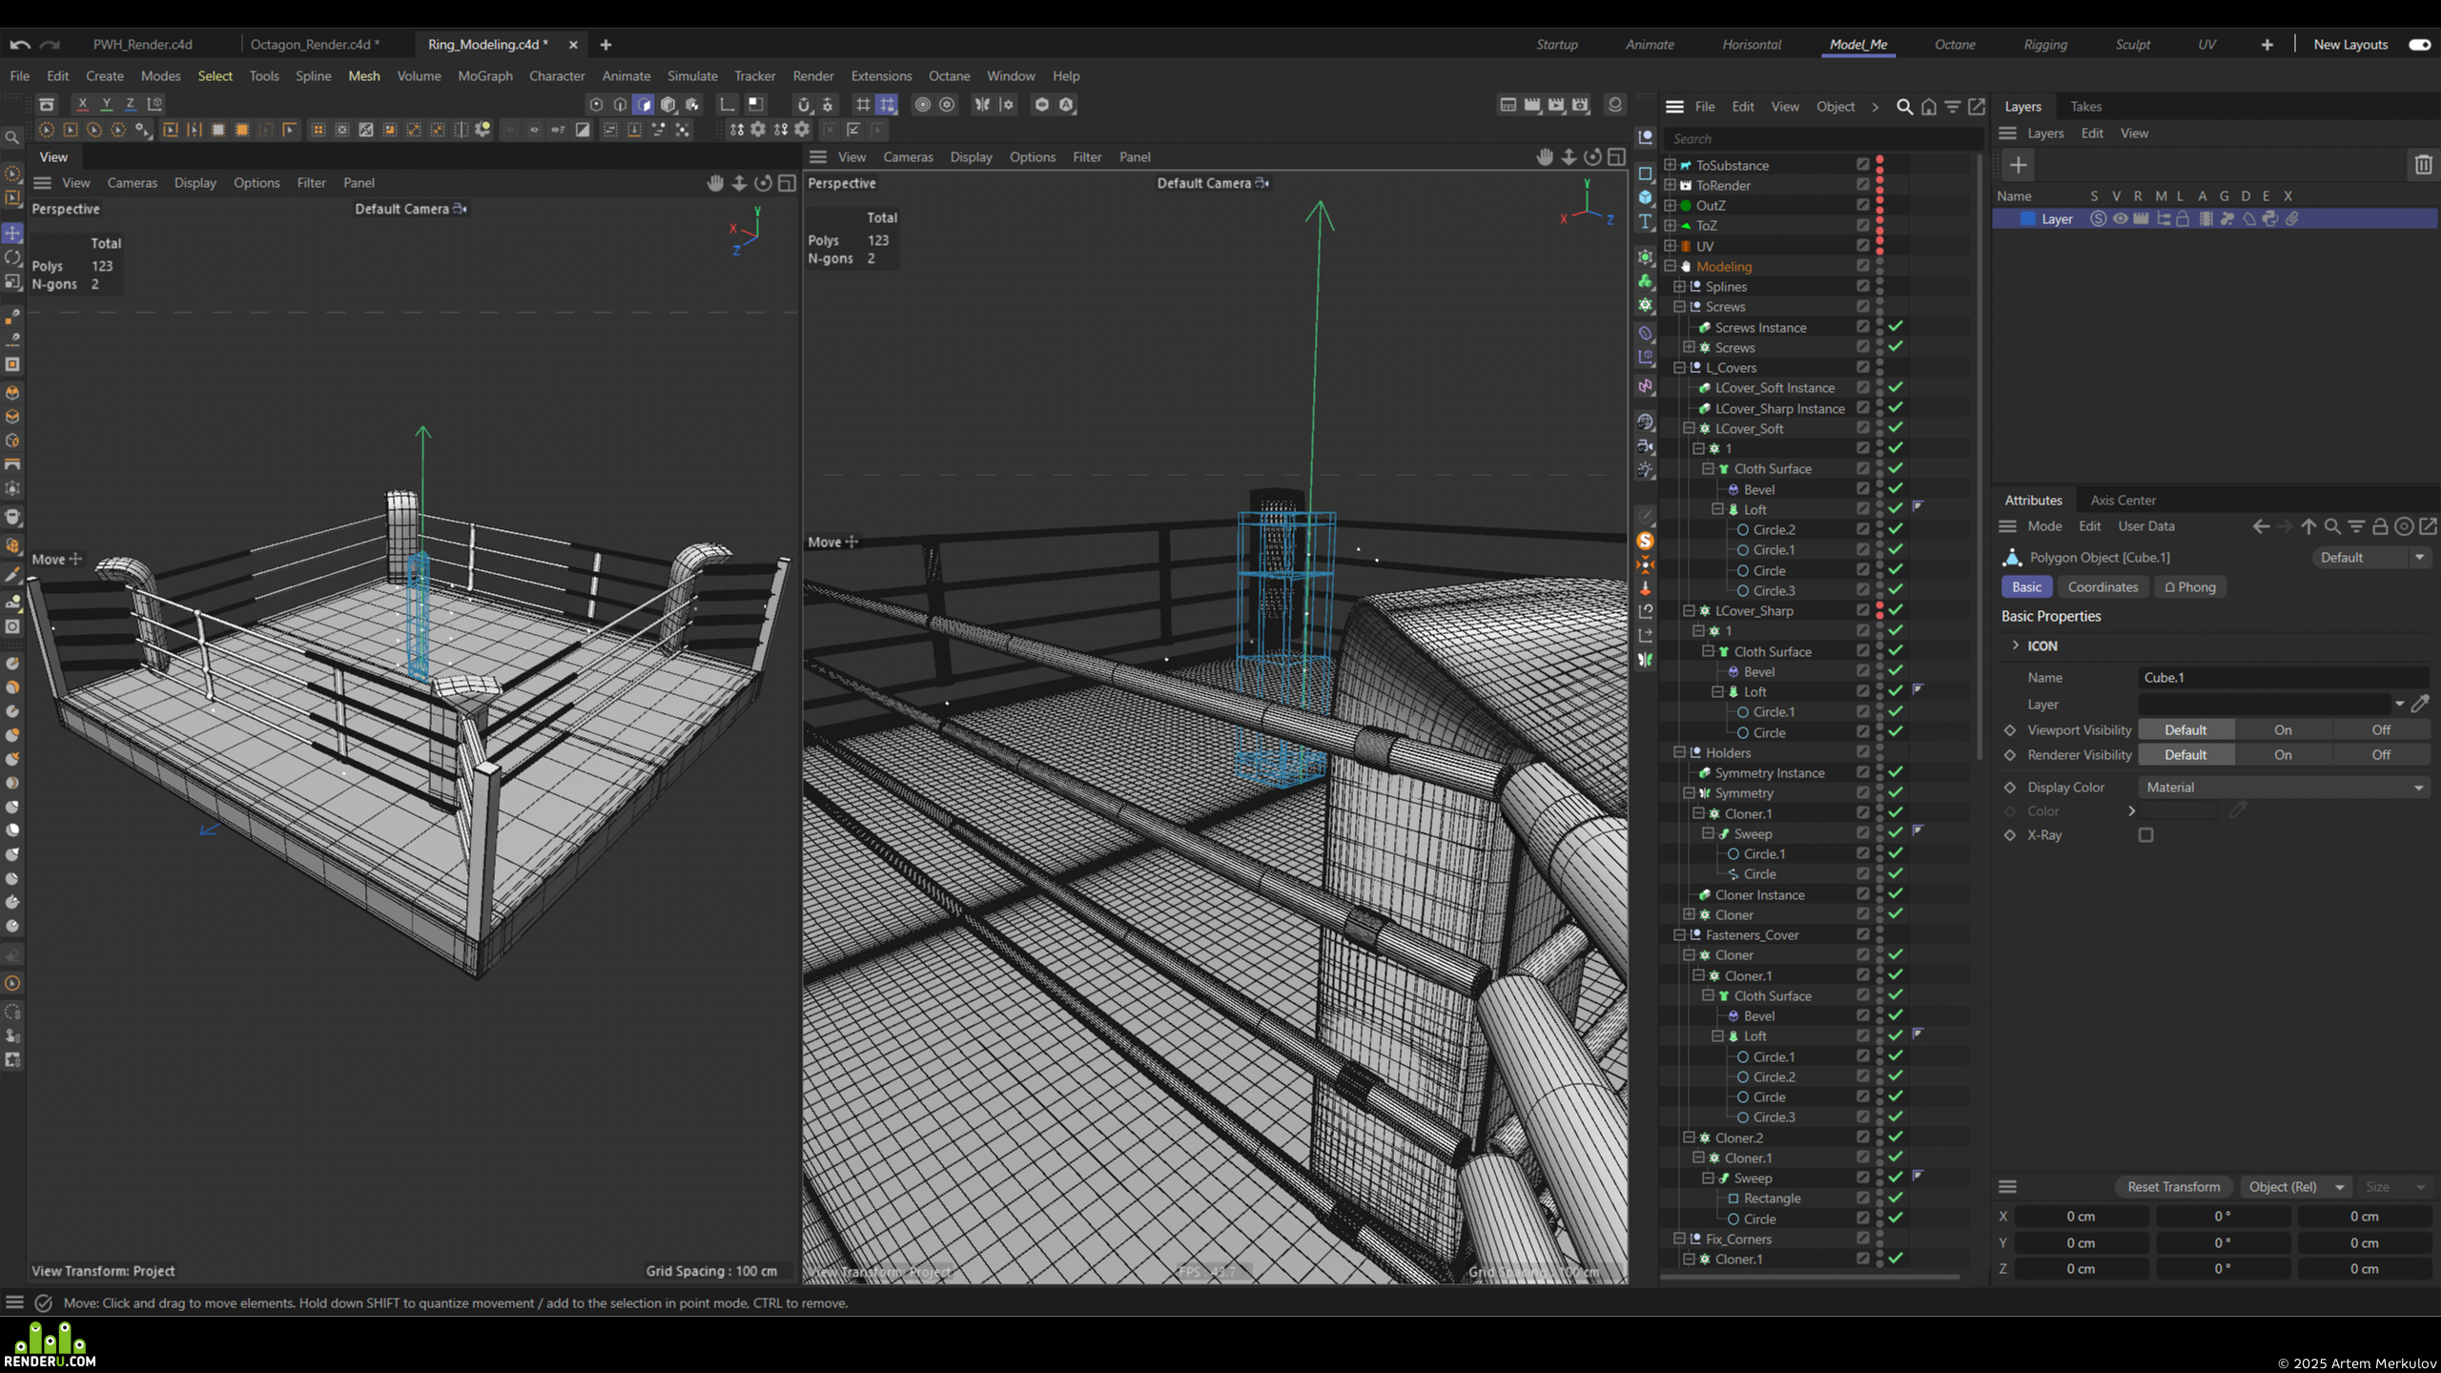
Task: Open the Display Color Material dropdown
Action: (2284, 788)
